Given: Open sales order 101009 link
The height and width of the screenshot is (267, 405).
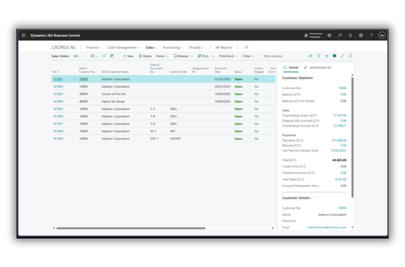Looking at the screenshot, I should [58, 138].
